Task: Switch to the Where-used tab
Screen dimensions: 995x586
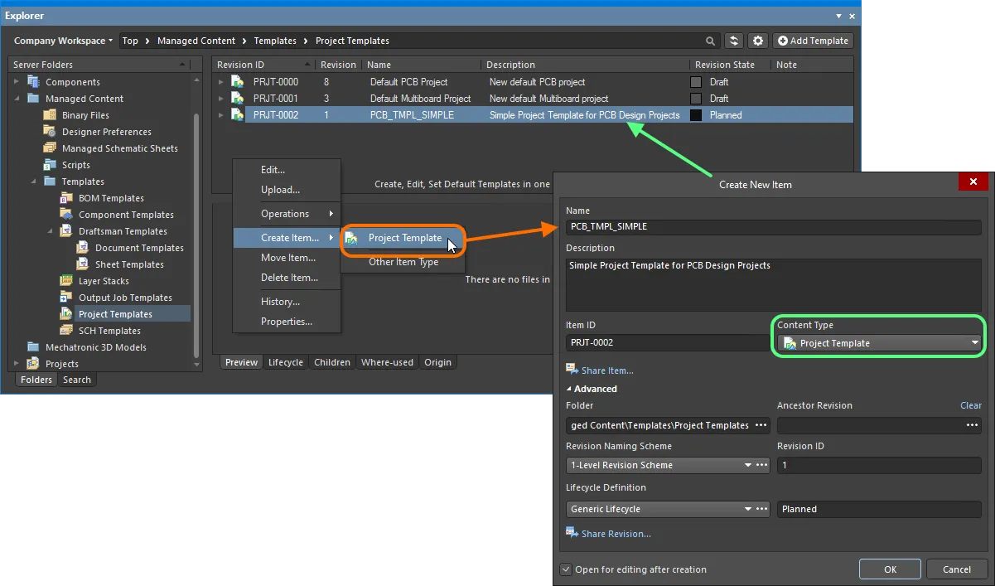Action: coord(387,362)
